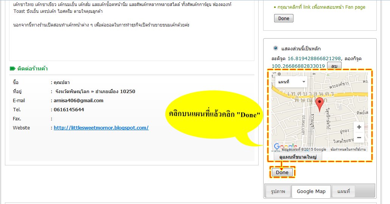Zoom out the map with minus button

coord(359,137)
